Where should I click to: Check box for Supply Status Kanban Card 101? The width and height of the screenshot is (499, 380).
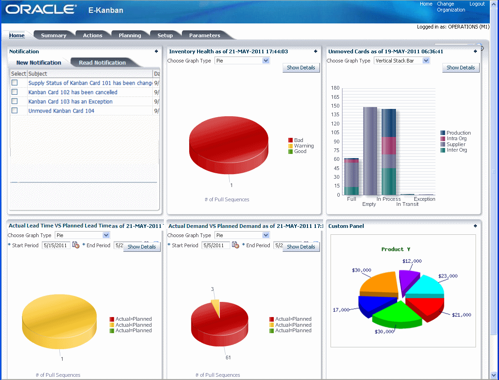coord(15,83)
